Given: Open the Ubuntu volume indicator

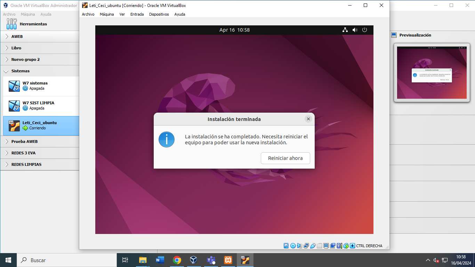Looking at the screenshot, I should coord(355,30).
